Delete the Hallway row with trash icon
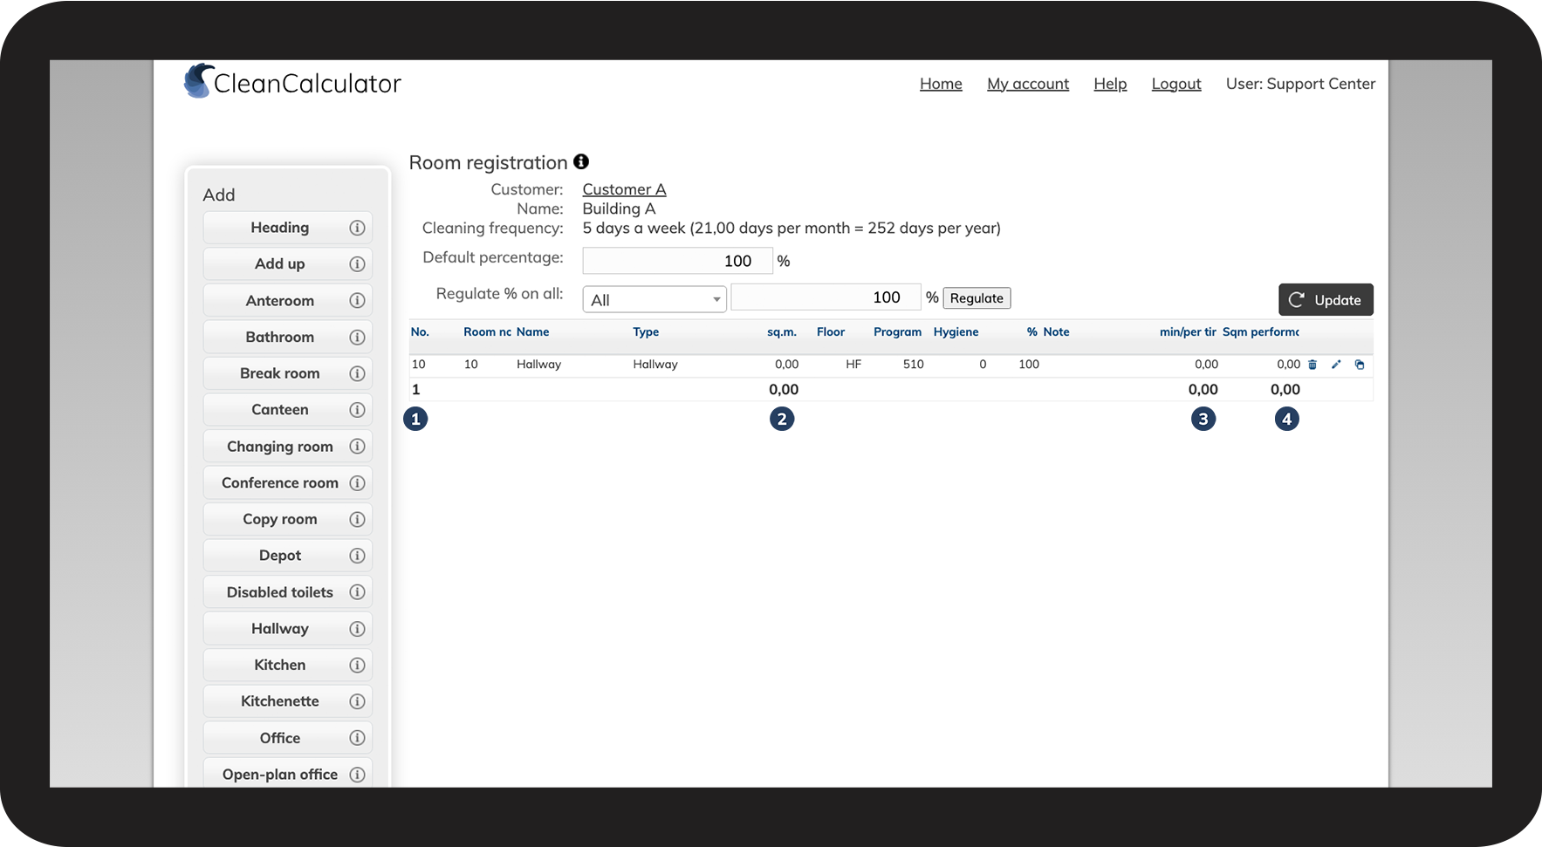The width and height of the screenshot is (1542, 847). [x=1312, y=365]
